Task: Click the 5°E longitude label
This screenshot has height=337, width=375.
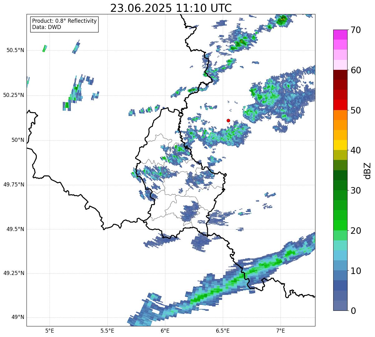Action: click(x=50, y=331)
